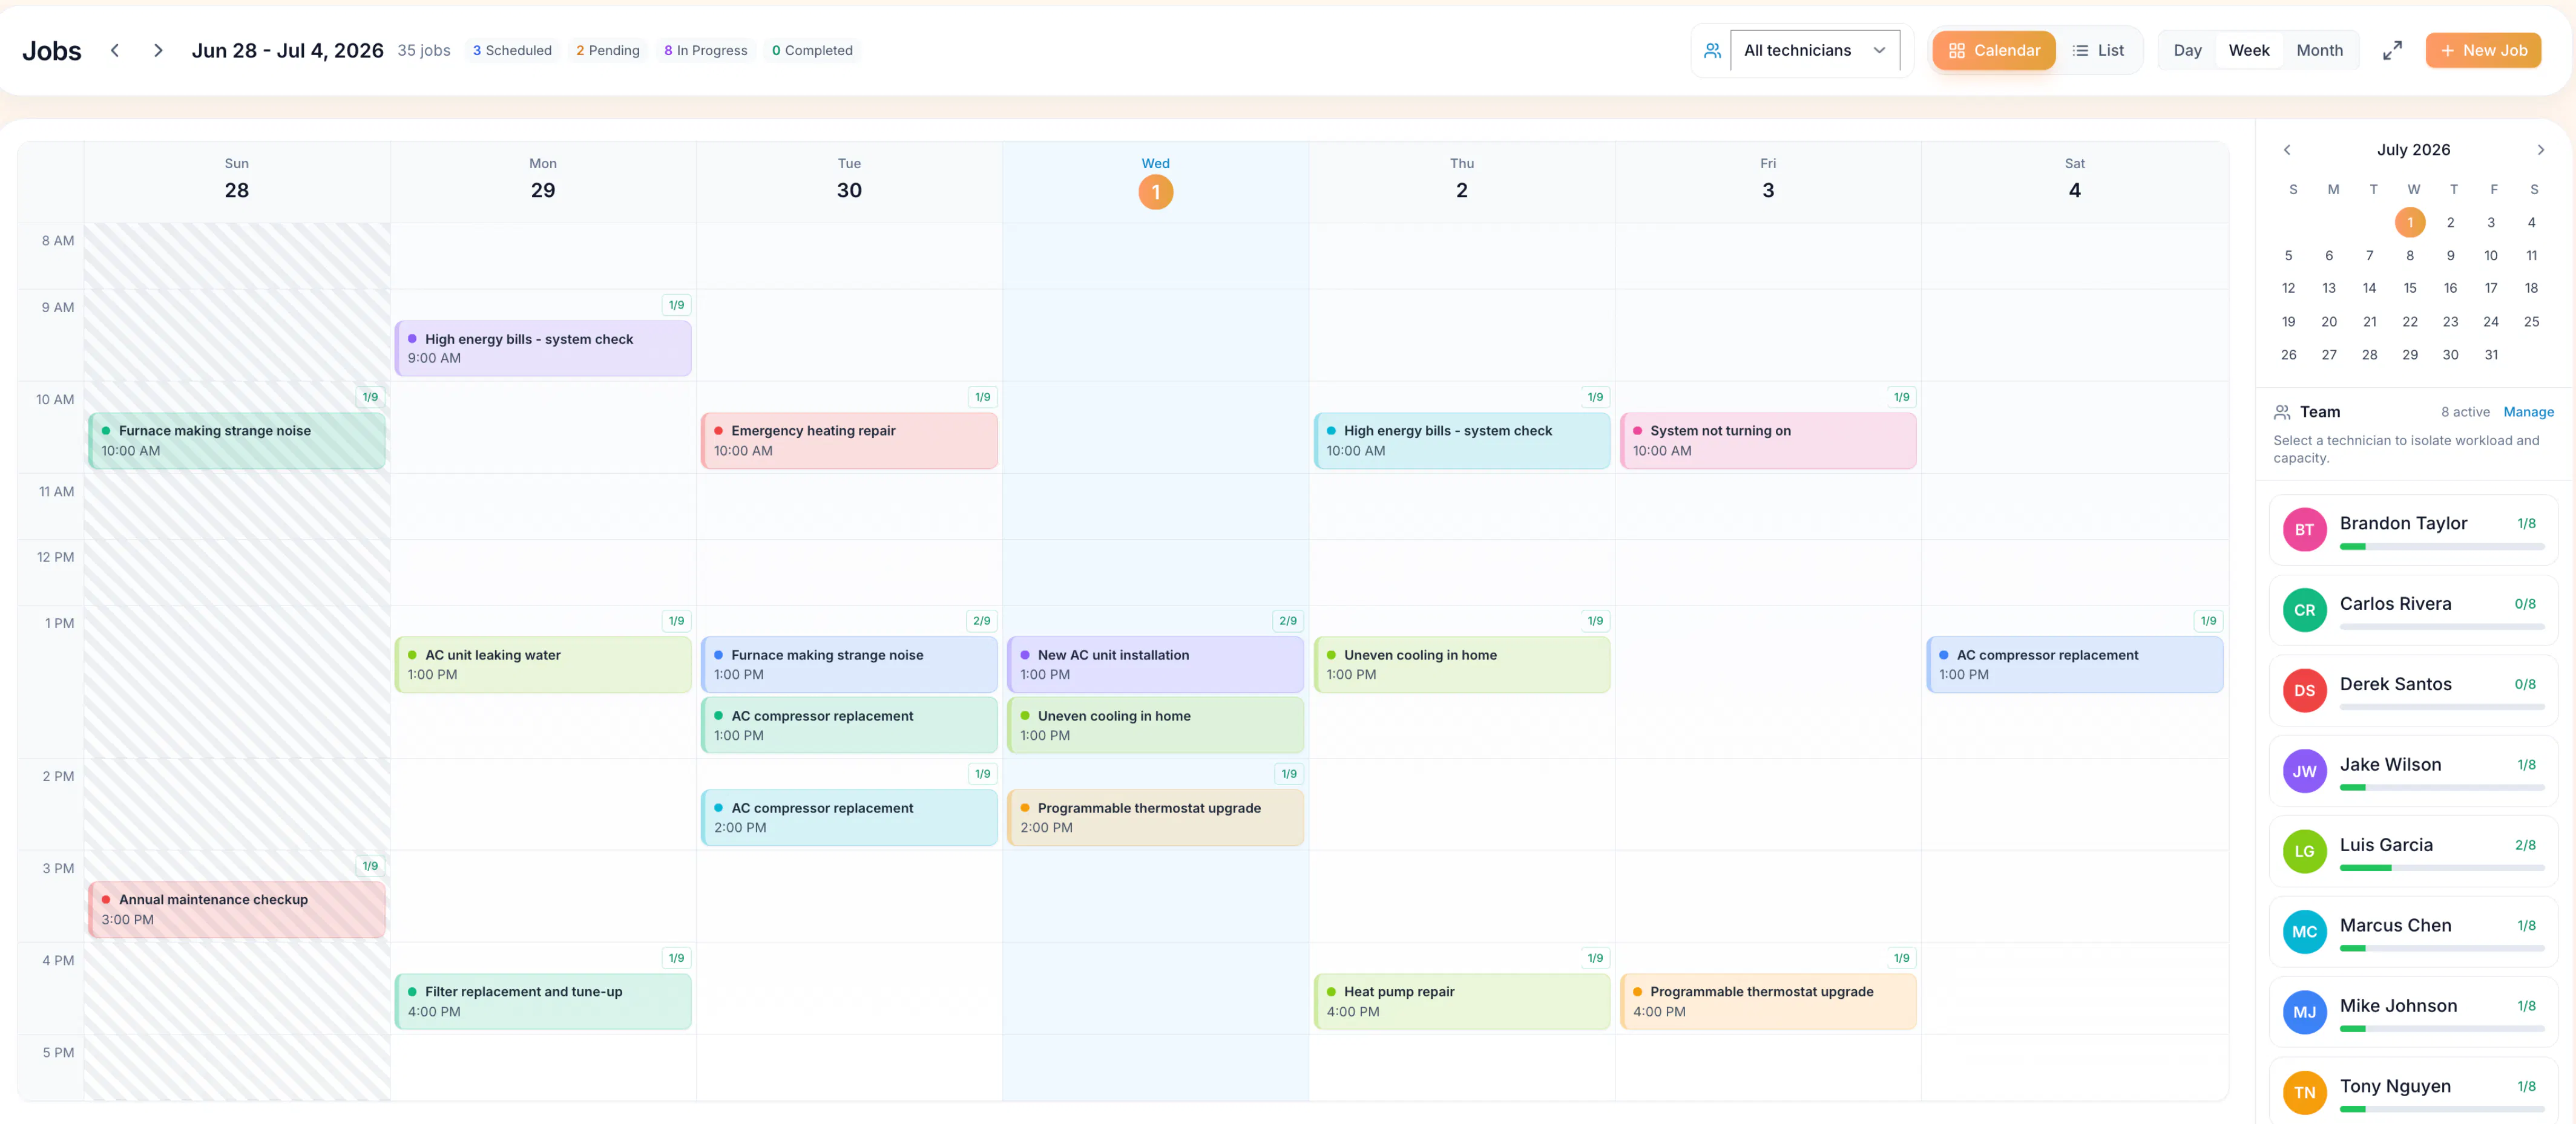
Task: Open Thursday Uneven cooling in home job
Action: click(1461, 664)
